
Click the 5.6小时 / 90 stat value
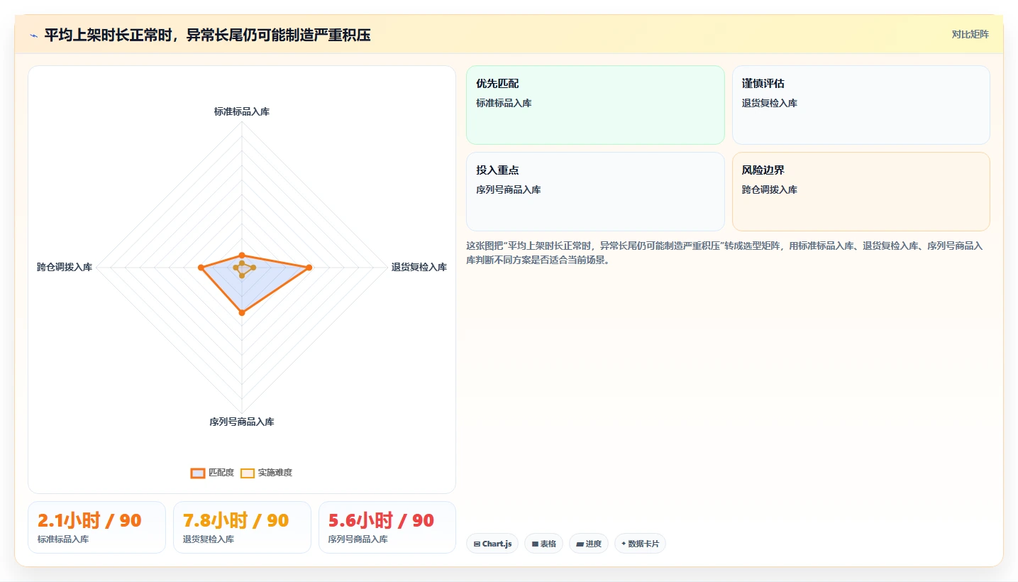(381, 520)
